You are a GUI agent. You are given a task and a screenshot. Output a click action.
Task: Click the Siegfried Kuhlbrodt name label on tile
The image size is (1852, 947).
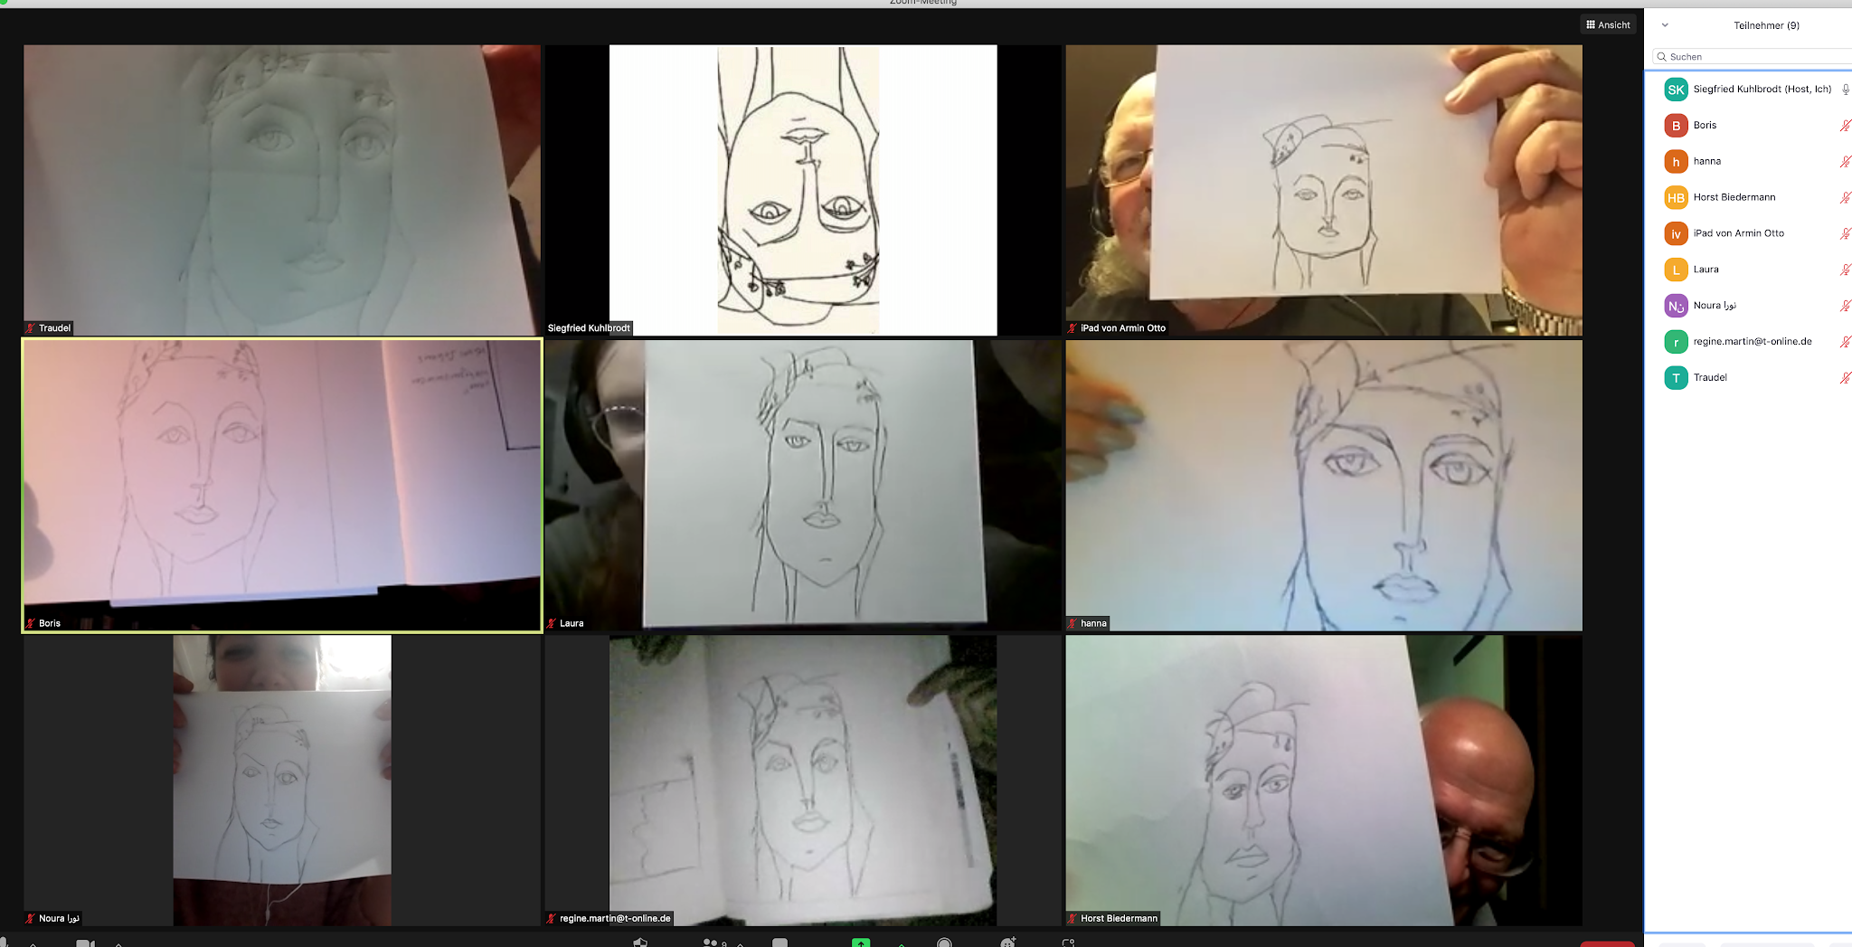[589, 328]
